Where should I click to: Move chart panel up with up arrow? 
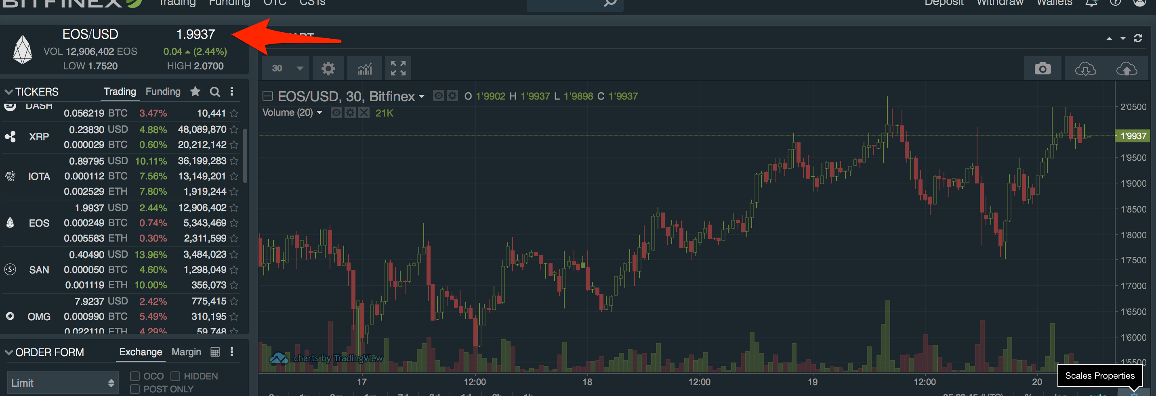click(1109, 39)
